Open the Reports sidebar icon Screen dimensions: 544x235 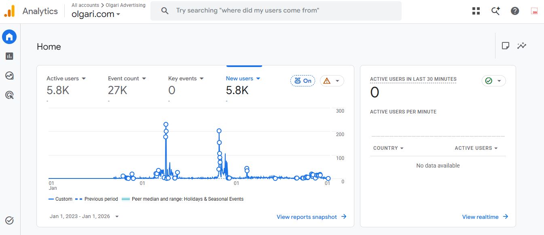(9, 56)
